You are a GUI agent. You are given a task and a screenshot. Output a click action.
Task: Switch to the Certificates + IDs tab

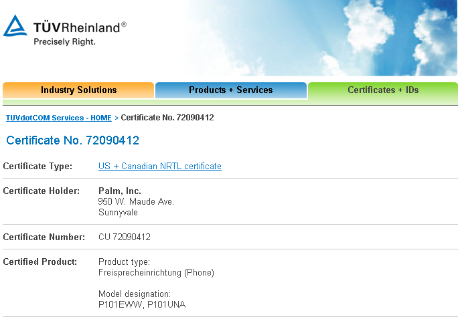(x=383, y=90)
